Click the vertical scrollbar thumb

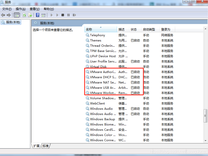205,116
